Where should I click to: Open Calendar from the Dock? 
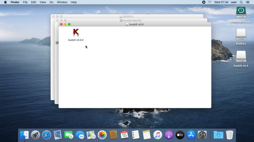pyautogui.click(x=124, y=135)
